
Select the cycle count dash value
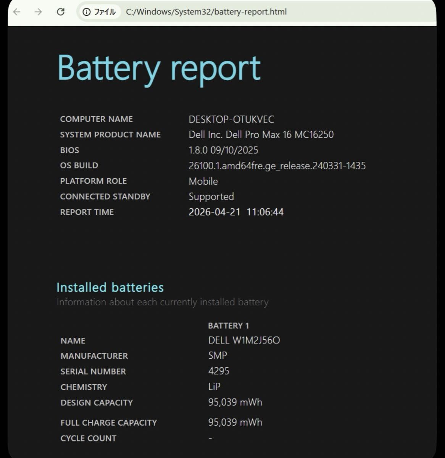(x=210, y=438)
